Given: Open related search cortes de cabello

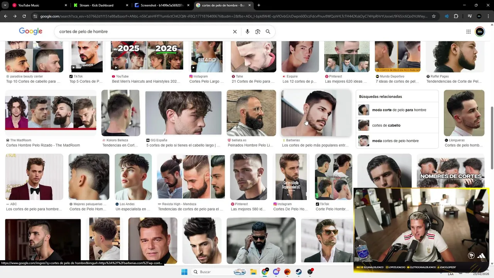Looking at the screenshot, I should (x=397, y=125).
